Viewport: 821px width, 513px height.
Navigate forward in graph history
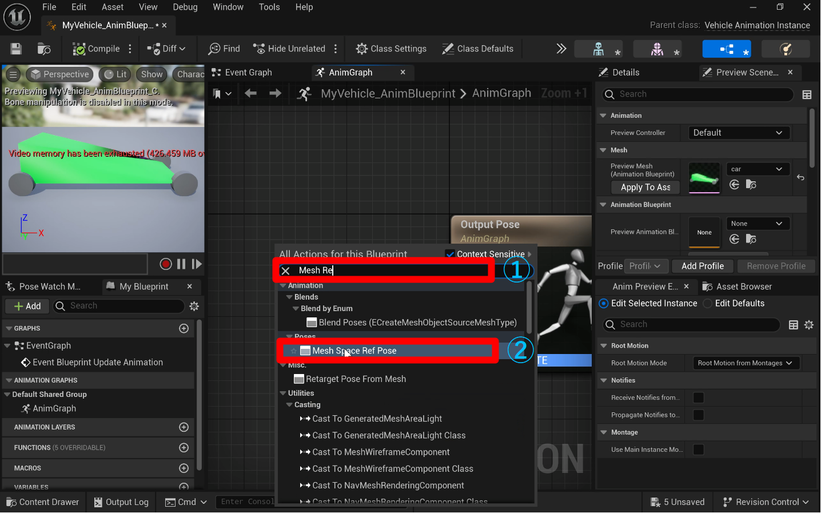pyautogui.click(x=275, y=93)
